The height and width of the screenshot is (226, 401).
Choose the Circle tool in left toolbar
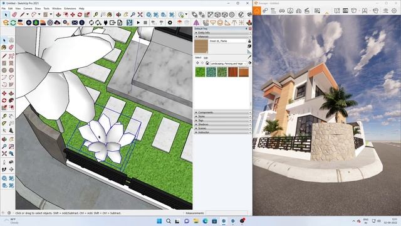click(x=4, y=70)
